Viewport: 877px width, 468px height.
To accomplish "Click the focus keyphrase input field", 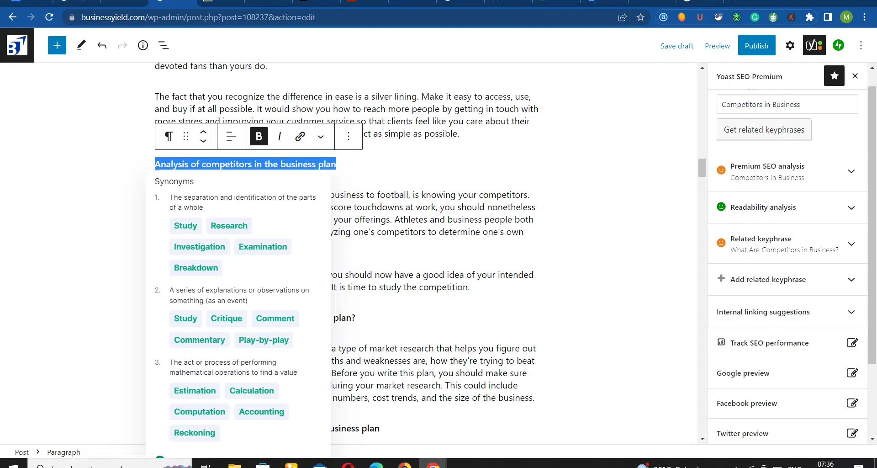I will [787, 104].
